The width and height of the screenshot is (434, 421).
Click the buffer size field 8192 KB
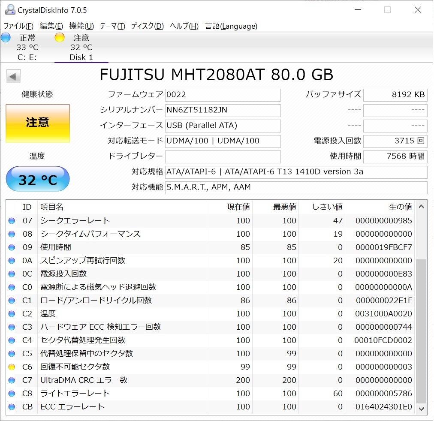(395, 95)
